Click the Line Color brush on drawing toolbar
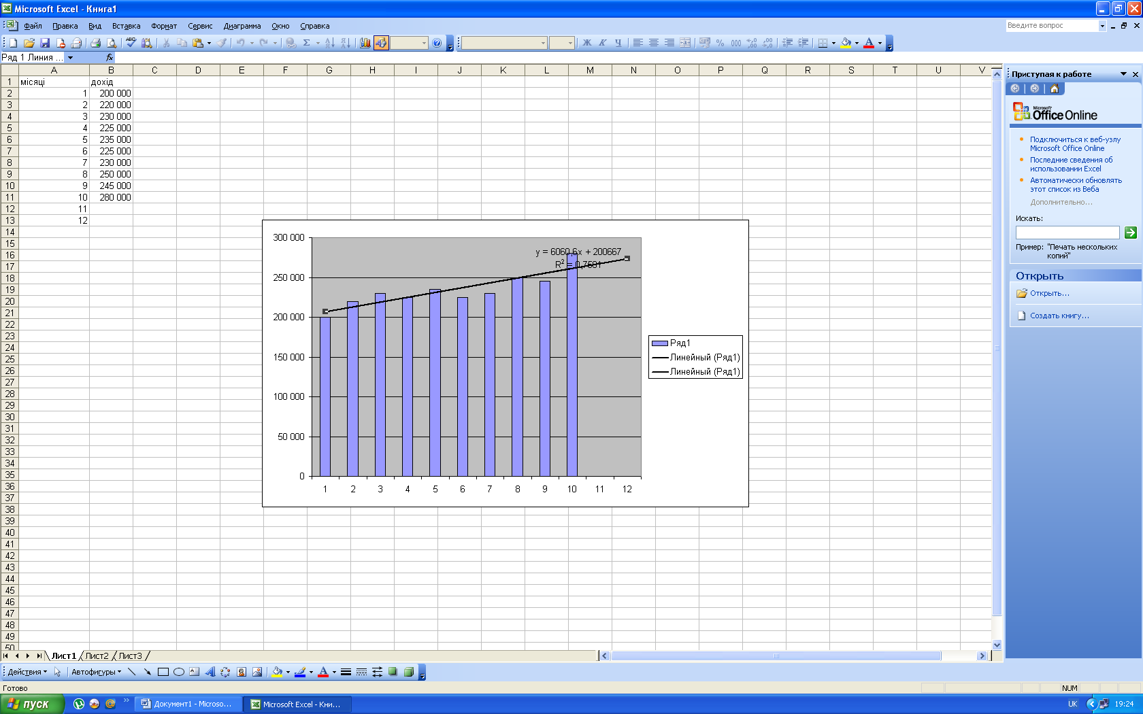Image resolution: width=1143 pixels, height=714 pixels. (x=300, y=672)
